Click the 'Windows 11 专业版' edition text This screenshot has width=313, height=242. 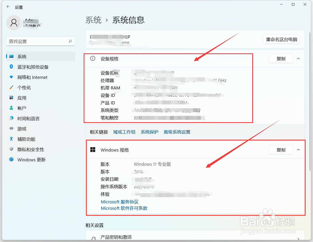(x=152, y=164)
